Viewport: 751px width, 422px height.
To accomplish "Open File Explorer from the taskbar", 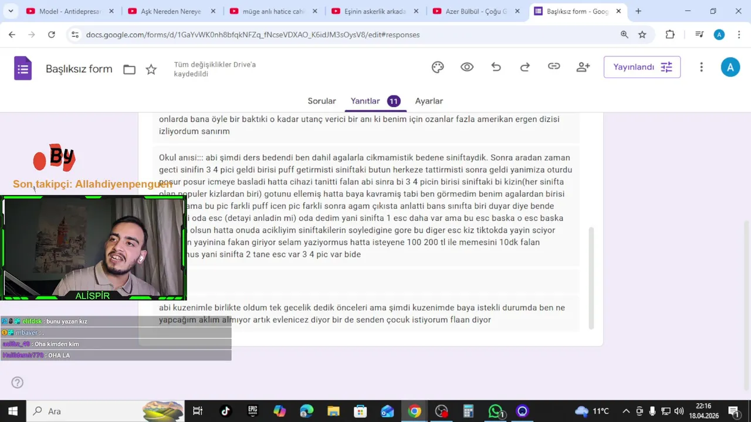I will [333, 411].
